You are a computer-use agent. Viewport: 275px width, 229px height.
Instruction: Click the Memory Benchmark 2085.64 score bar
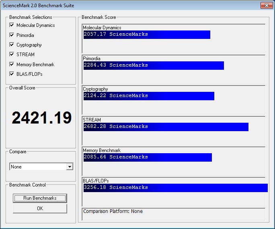148,157
